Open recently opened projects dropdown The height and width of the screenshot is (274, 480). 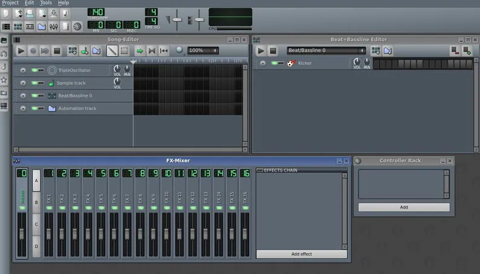[42, 14]
